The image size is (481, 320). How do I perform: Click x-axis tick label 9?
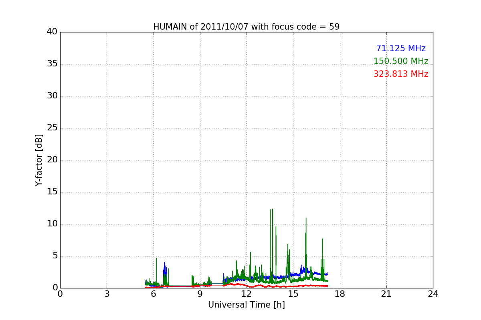pyautogui.click(x=200, y=294)
